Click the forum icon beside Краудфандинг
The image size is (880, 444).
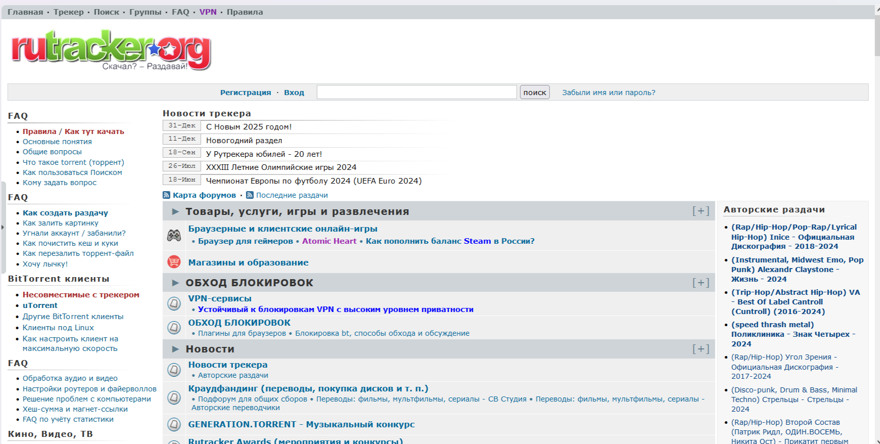tap(174, 398)
